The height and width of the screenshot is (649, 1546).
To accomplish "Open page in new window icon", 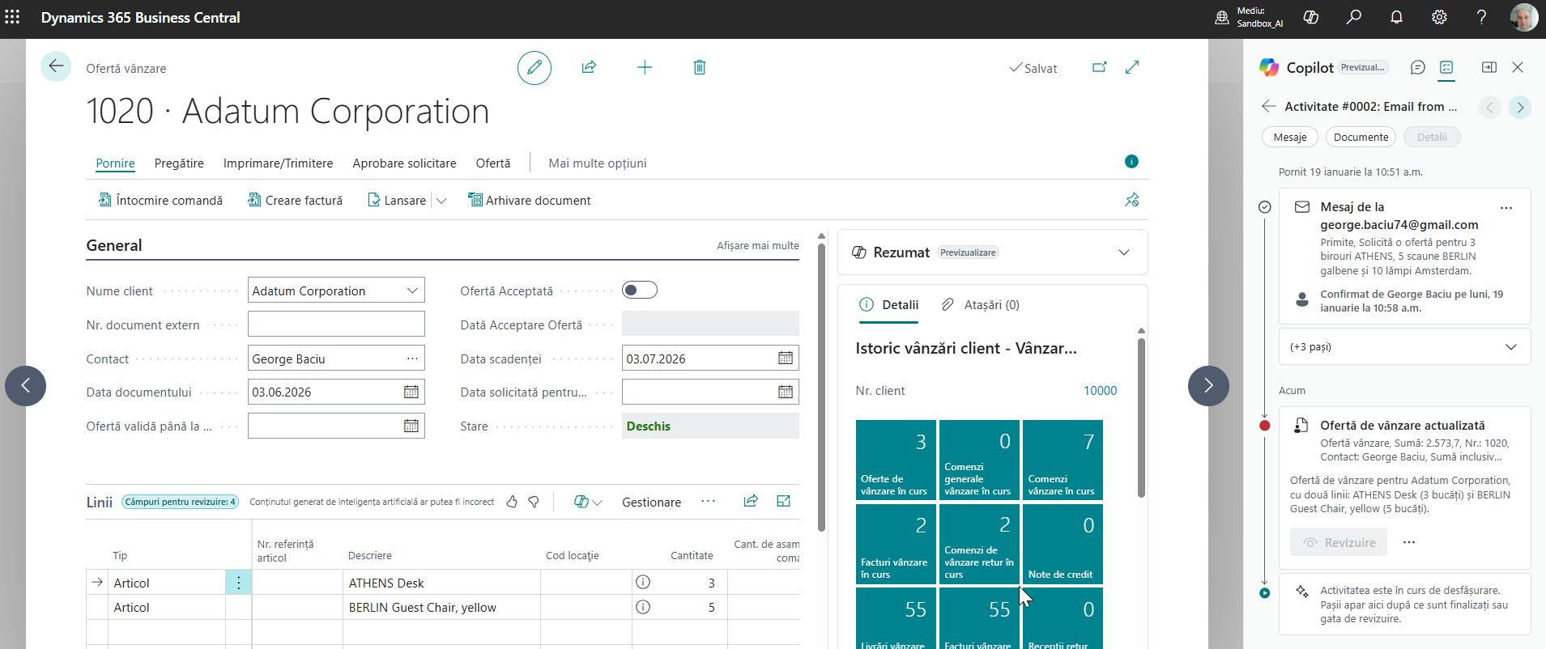I will tap(1099, 68).
